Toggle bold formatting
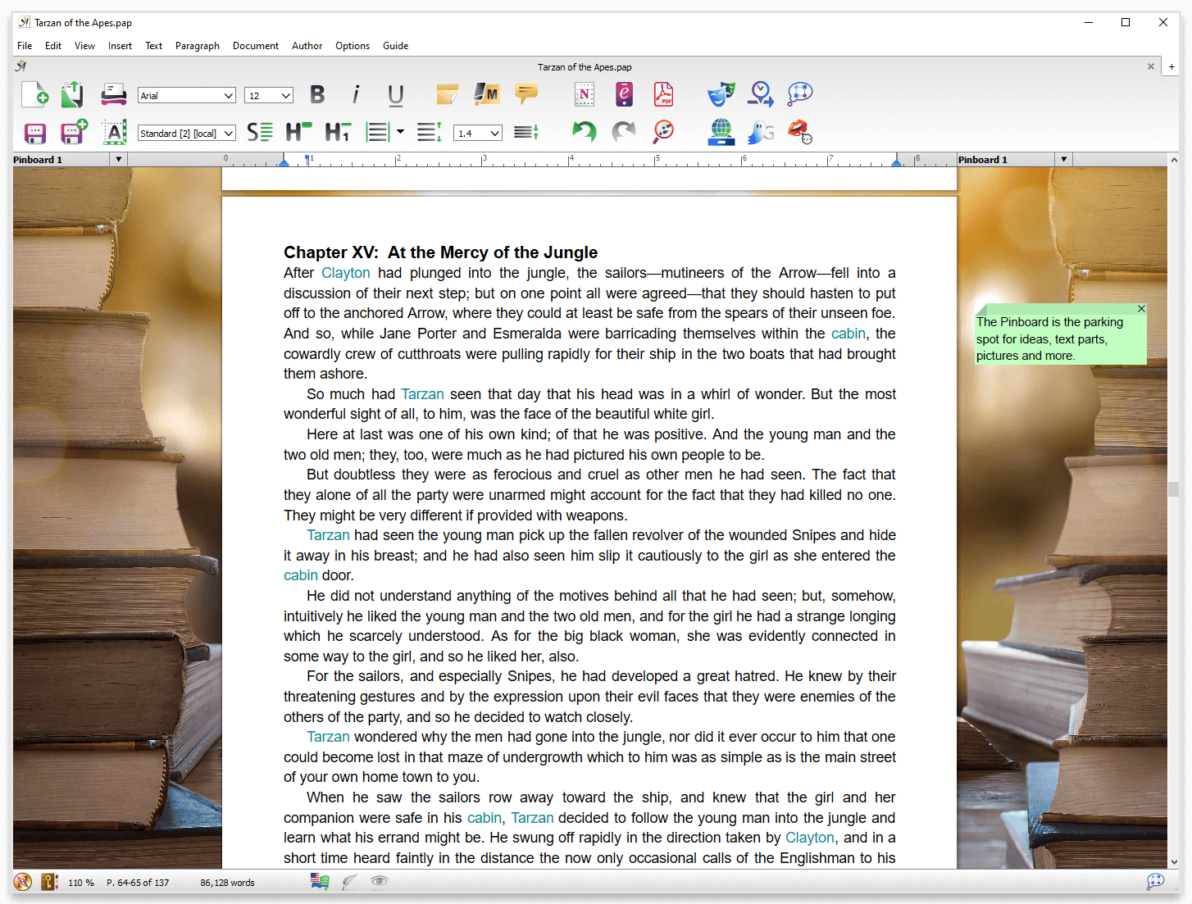This screenshot has height=904, width=1192. point(317,95)
